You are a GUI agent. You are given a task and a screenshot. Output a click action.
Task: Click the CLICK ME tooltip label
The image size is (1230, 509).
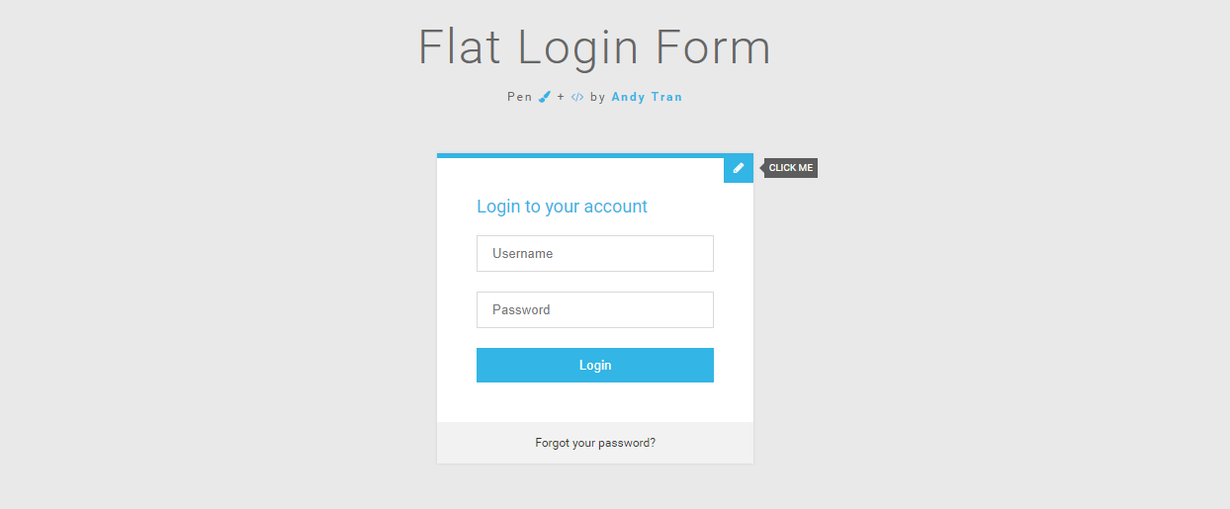pos(791,168)
